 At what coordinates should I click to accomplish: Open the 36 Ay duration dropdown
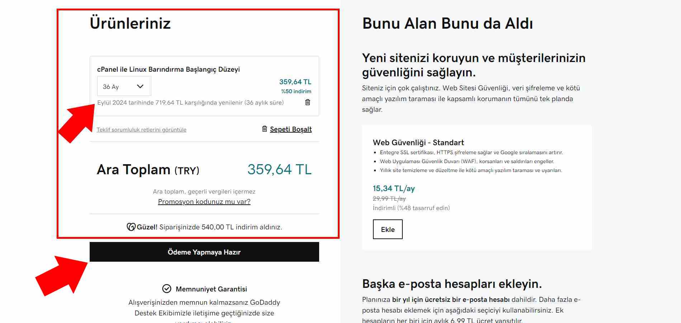124,86
